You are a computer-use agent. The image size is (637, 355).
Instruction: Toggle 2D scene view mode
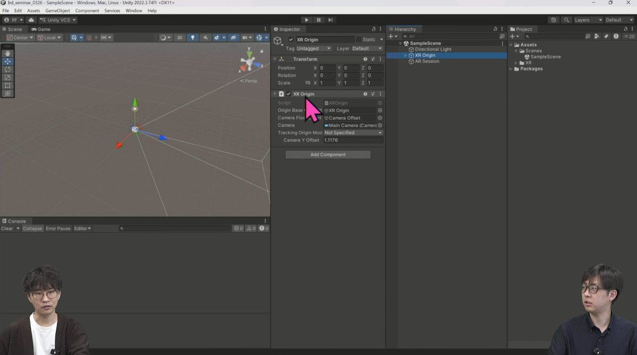click(180, 38)
